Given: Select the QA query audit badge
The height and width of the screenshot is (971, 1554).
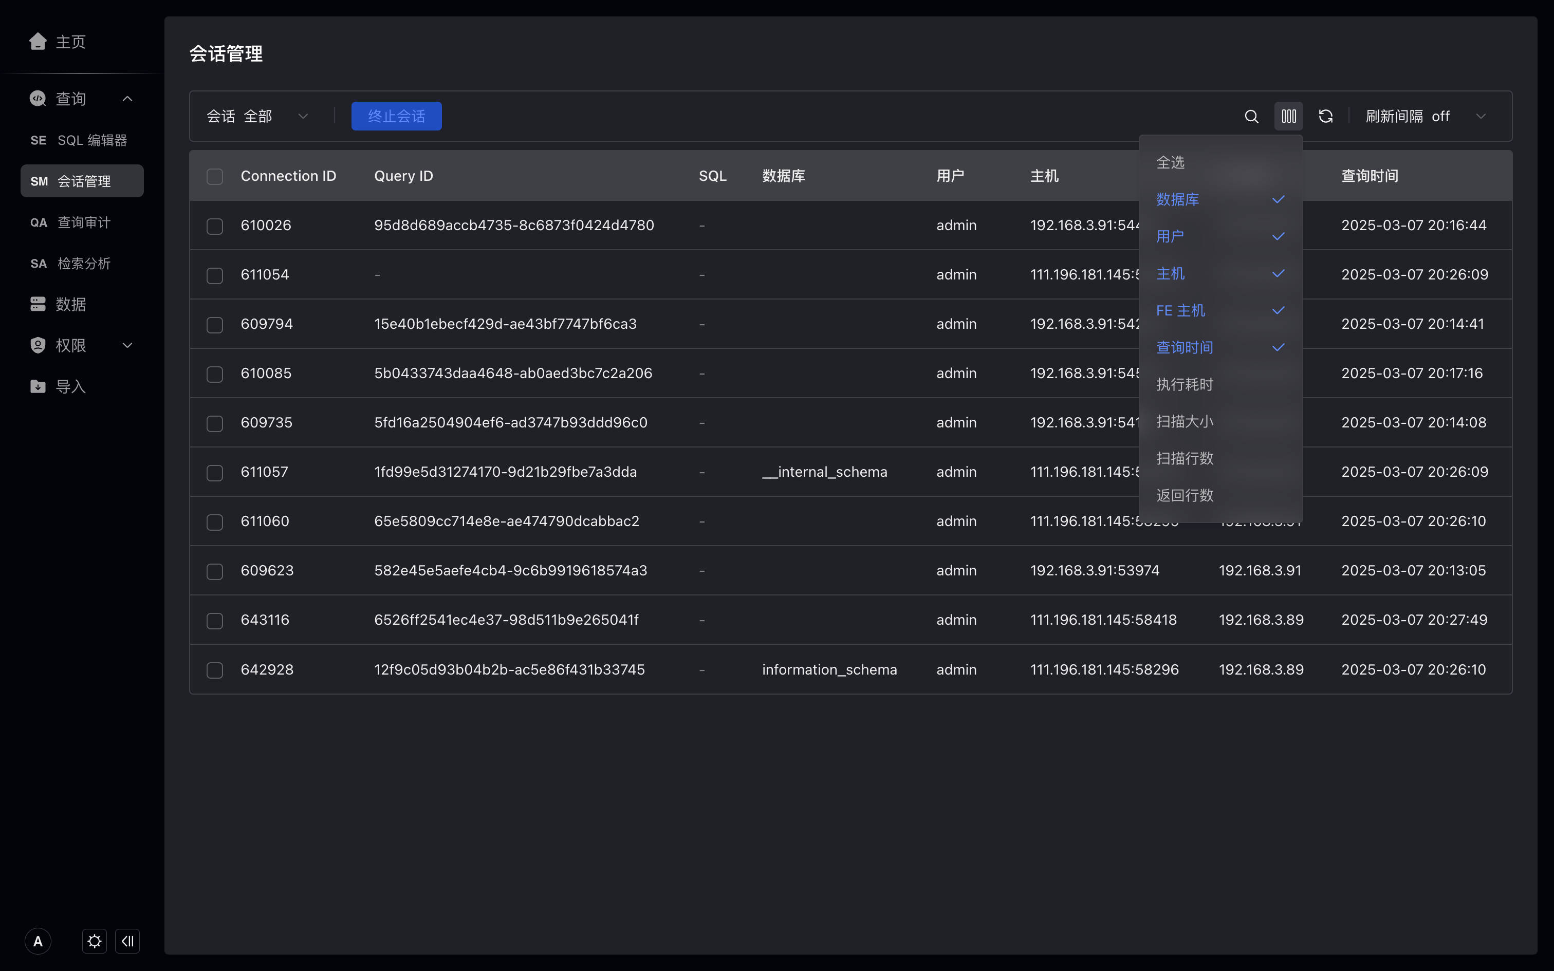Looking at the screenshot, I should tap(39, 222).
